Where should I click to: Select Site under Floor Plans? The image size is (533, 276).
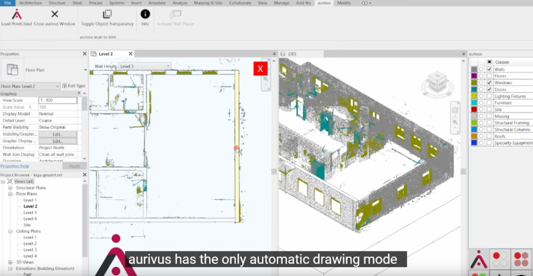point(27,225)
